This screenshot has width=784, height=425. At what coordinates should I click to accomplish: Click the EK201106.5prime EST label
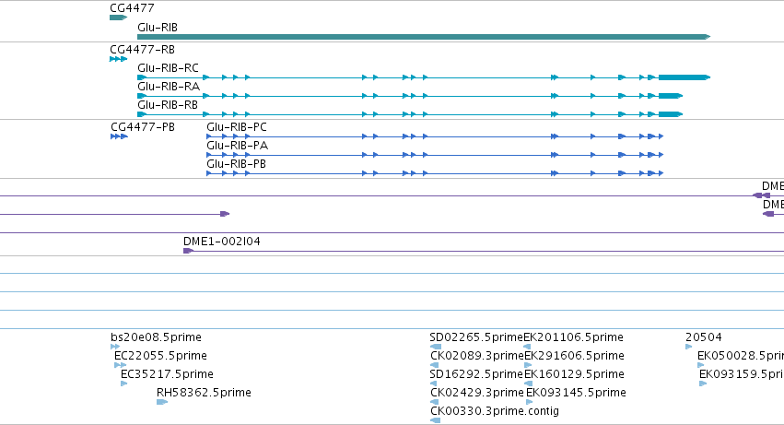coord(574,337)
